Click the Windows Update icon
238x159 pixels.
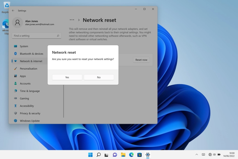coord(16,121)
